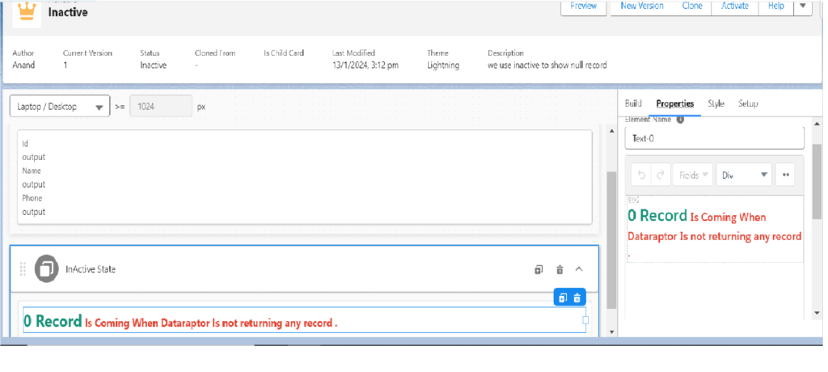
Task: Click the InActive State drag handle
Action: pyautogui.click(x=23, y=269)
